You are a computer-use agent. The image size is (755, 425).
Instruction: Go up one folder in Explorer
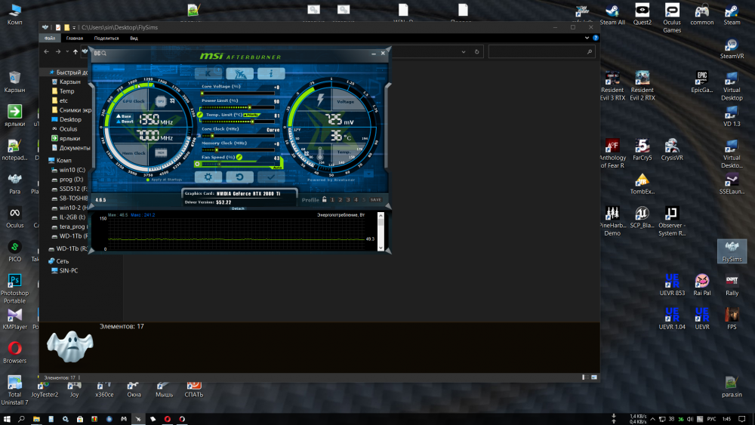[x=75, y=51]
